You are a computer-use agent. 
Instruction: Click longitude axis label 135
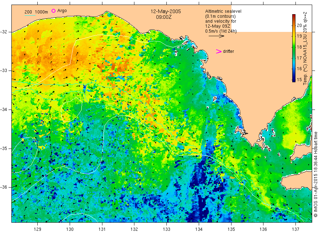click(x=231, y=229)
